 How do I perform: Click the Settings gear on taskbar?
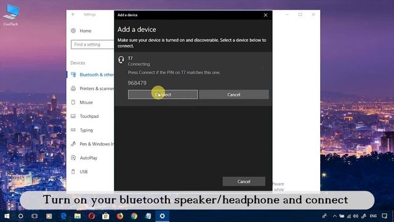(163, 216)
